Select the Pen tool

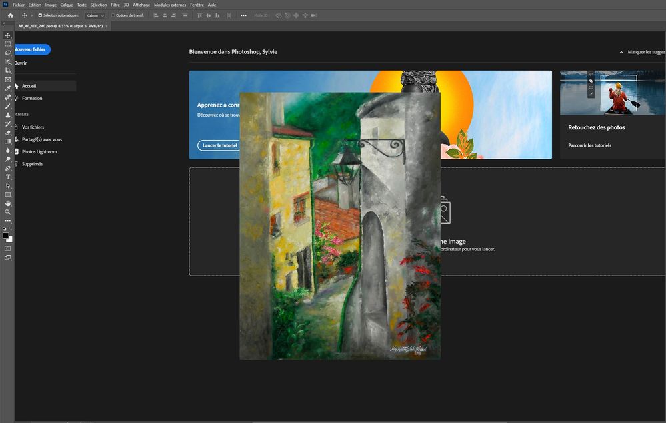[x=7, y=168]
